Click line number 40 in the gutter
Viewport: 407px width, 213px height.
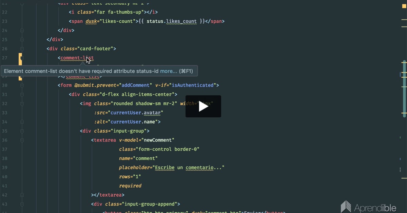coord(4,177)
